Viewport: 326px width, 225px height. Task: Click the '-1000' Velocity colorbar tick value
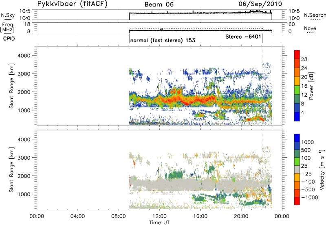pos(309,197)
